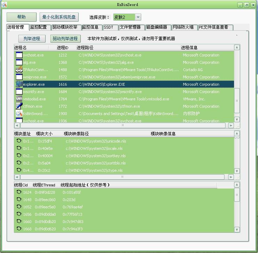The image size is (258, 253).
Task: Open the skin selection dropdown 皮肤2
Action: coord(127,17)
